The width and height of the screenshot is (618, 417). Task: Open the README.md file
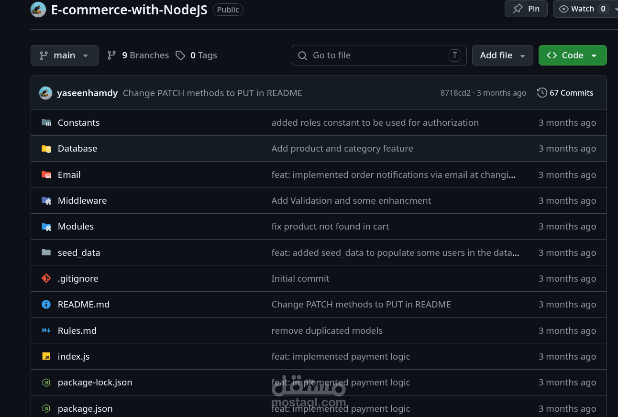coord(84,304)
